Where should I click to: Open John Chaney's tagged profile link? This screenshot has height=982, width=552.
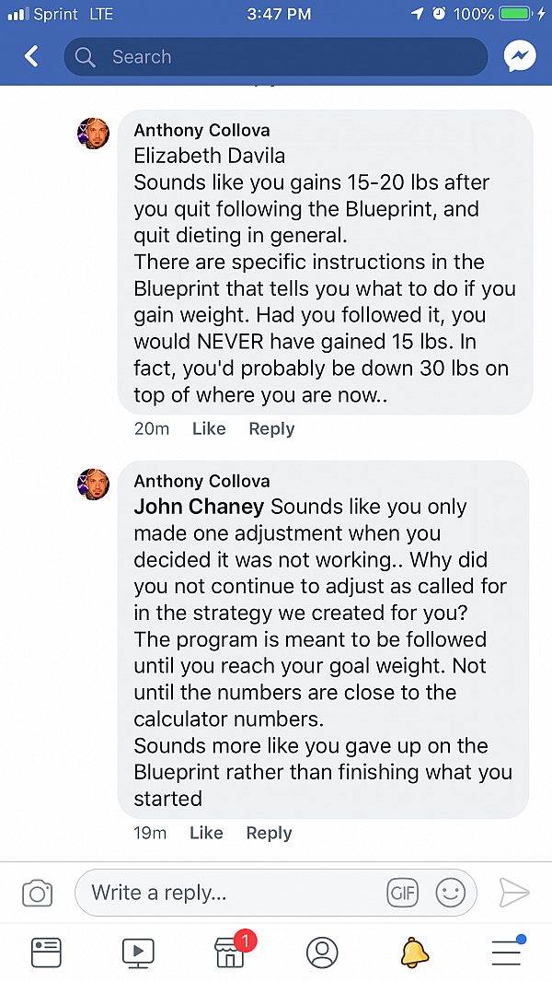click(x=199, y=507)
